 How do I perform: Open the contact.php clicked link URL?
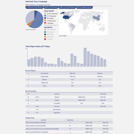(x=37, y=132)
